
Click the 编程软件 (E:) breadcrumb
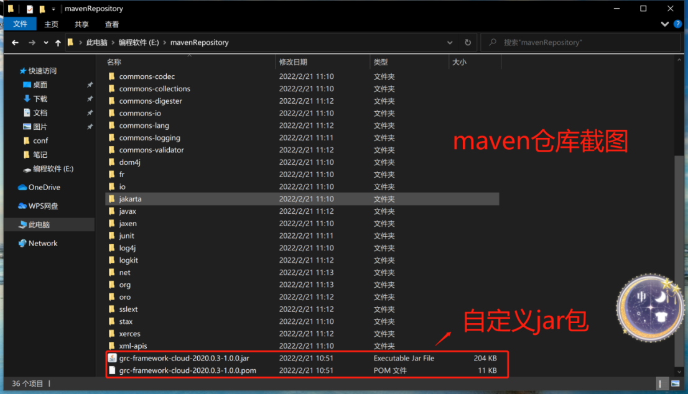[x=139, y=42]
